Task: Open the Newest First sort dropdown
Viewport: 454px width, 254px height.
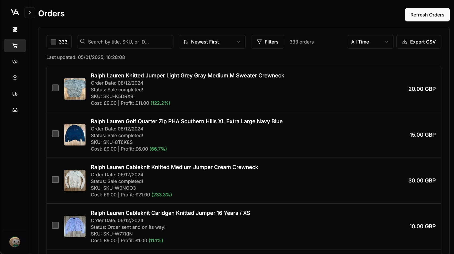Action: pyautogui.click(x=212, y=42)
